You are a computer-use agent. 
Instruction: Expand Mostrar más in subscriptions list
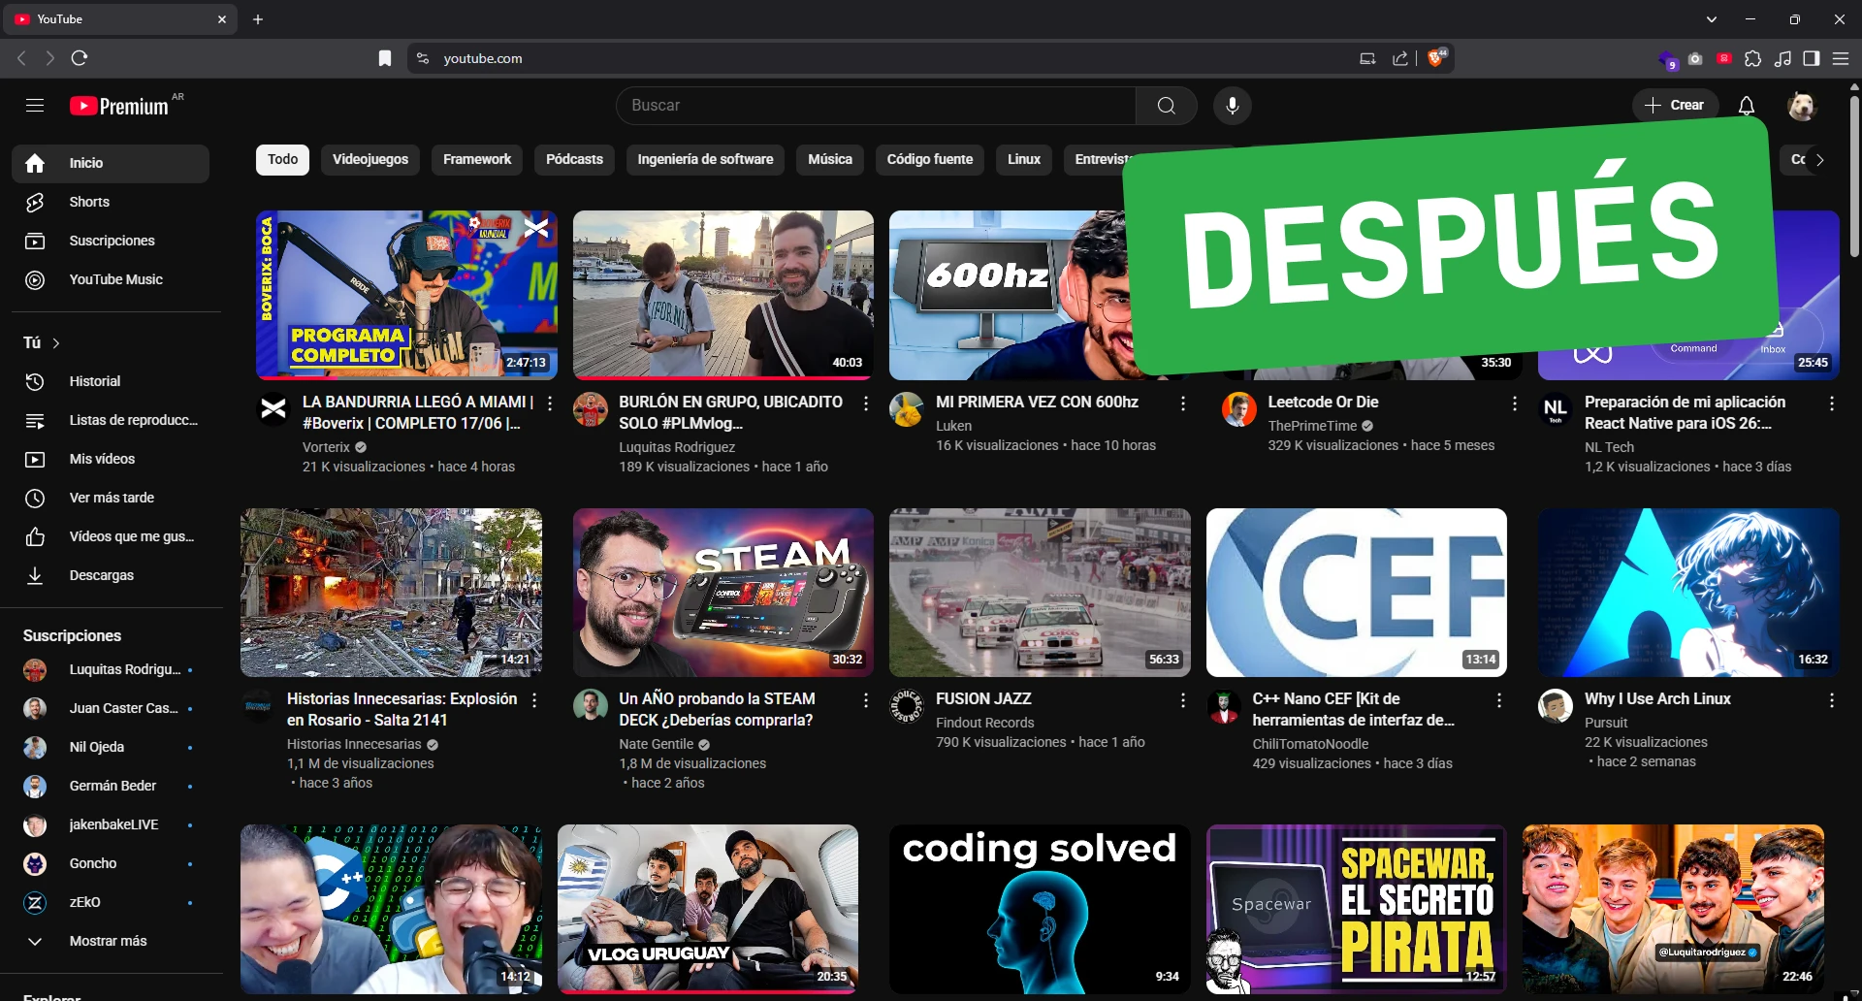(x=107, y=941)
